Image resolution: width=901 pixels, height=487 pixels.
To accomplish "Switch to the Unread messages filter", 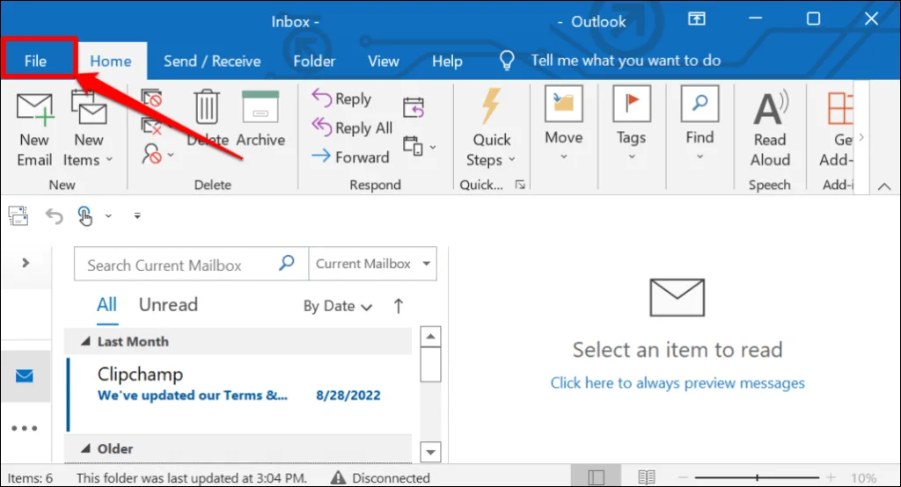I will point(168,305).
